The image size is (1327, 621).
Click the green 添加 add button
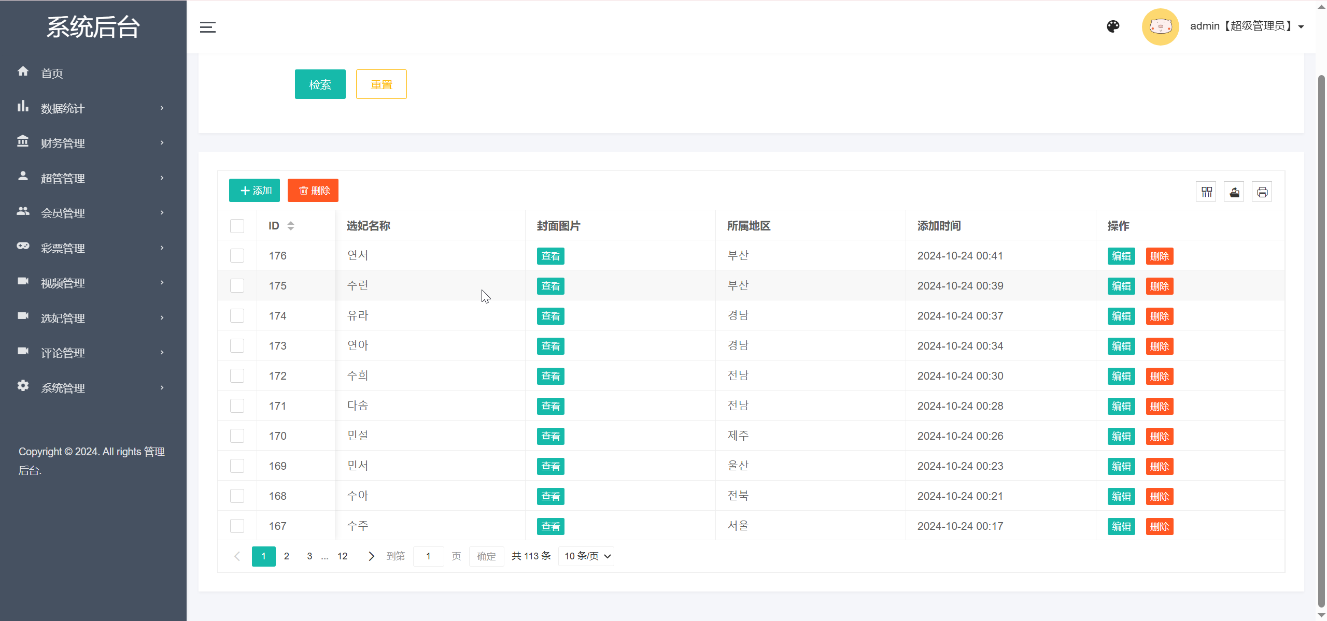pos(254,190)
